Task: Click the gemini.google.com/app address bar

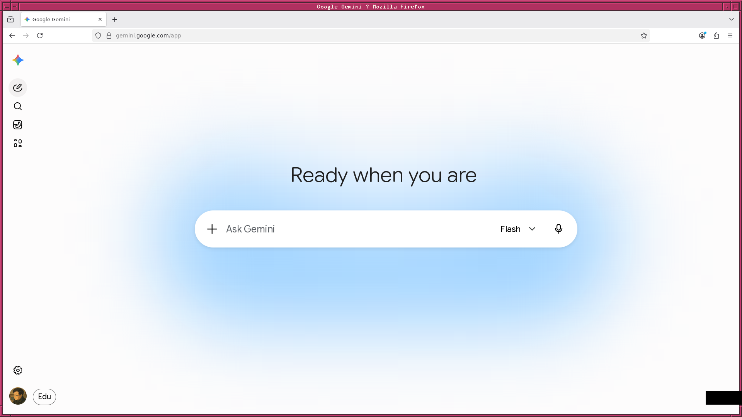Action: (x=371, y=36)
